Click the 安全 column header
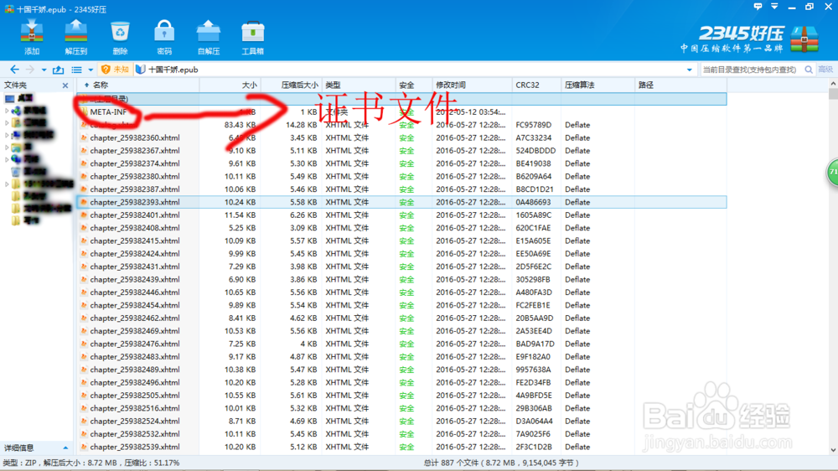838x471 pixels. click(413, 85)
